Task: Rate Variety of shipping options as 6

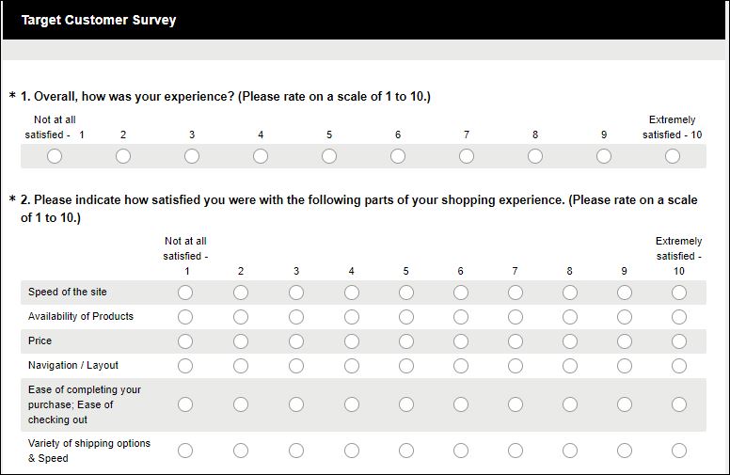Action: pos(461,451)
